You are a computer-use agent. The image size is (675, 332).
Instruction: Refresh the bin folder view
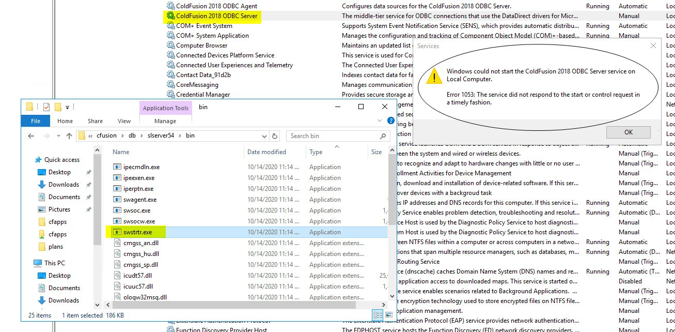pos(275,136)
